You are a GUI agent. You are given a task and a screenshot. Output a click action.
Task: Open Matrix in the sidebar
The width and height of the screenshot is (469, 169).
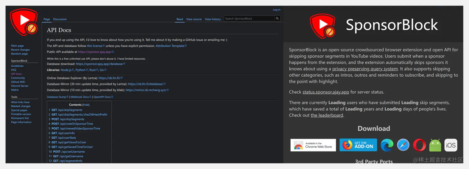pyautogui.click(x=15, y=90)
